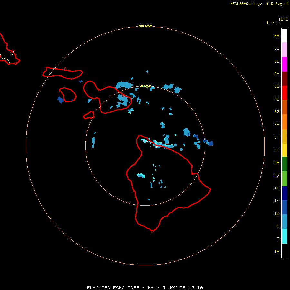
Task: Click the light green 22 K FT swatch
Action: [x=285, y=179]
